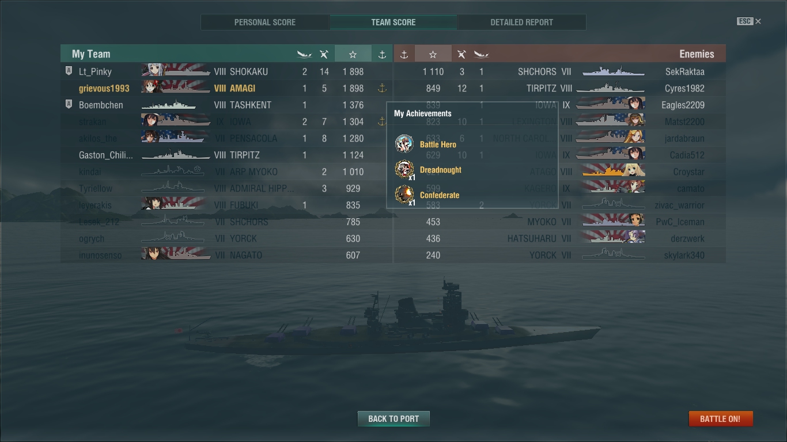The image size is (787, 442).
Task: Click Enemies anchor column header icon
Action: coord(404,54)
